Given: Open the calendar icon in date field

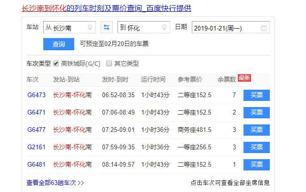Looking at the screenshot, I should (264, 28).
